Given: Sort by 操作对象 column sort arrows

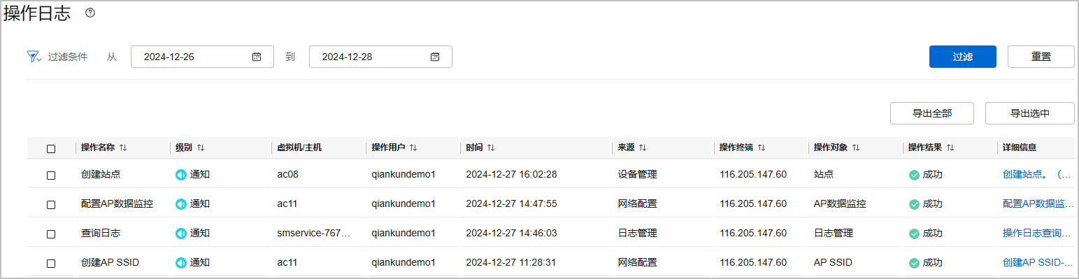Looking at the screenshot, I should 856,148.
